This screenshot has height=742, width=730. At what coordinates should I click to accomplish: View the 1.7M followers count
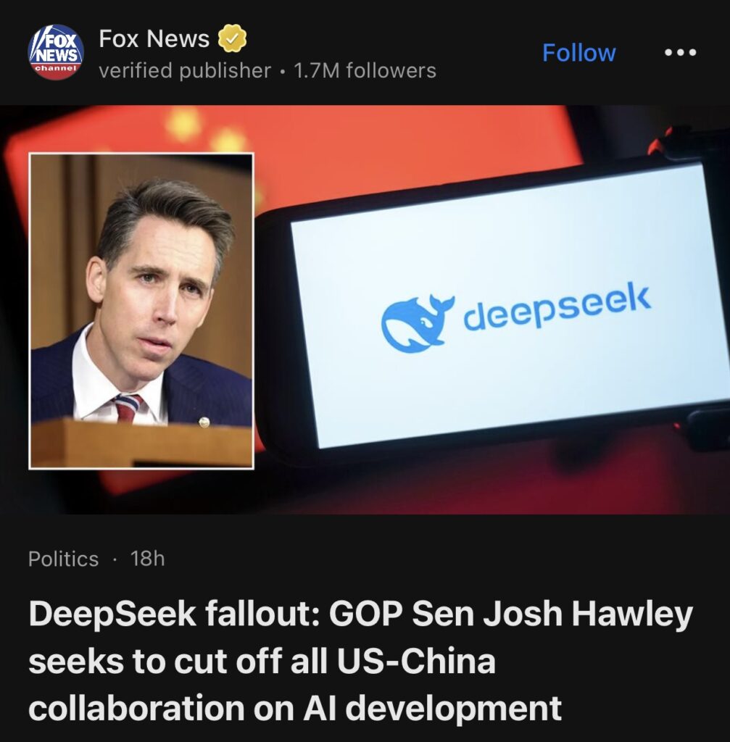(365, 71)
